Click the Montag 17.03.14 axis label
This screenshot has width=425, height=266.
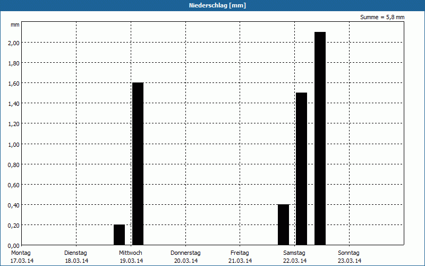tap(22, 257)
